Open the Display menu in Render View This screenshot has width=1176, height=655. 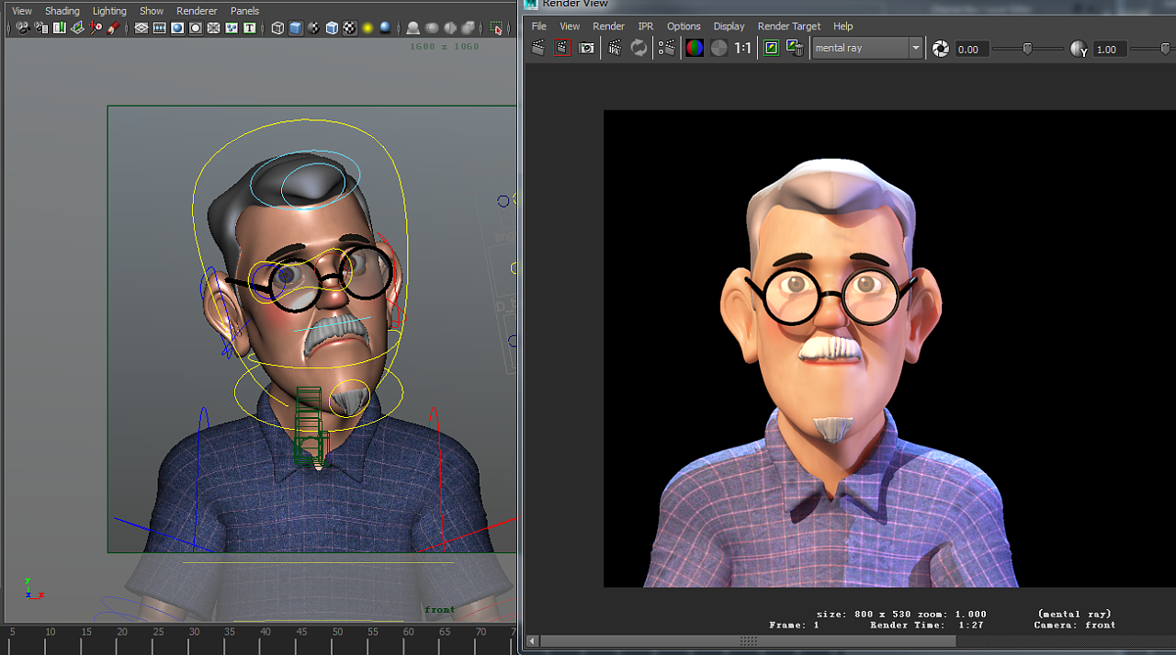tap(729, 27)
